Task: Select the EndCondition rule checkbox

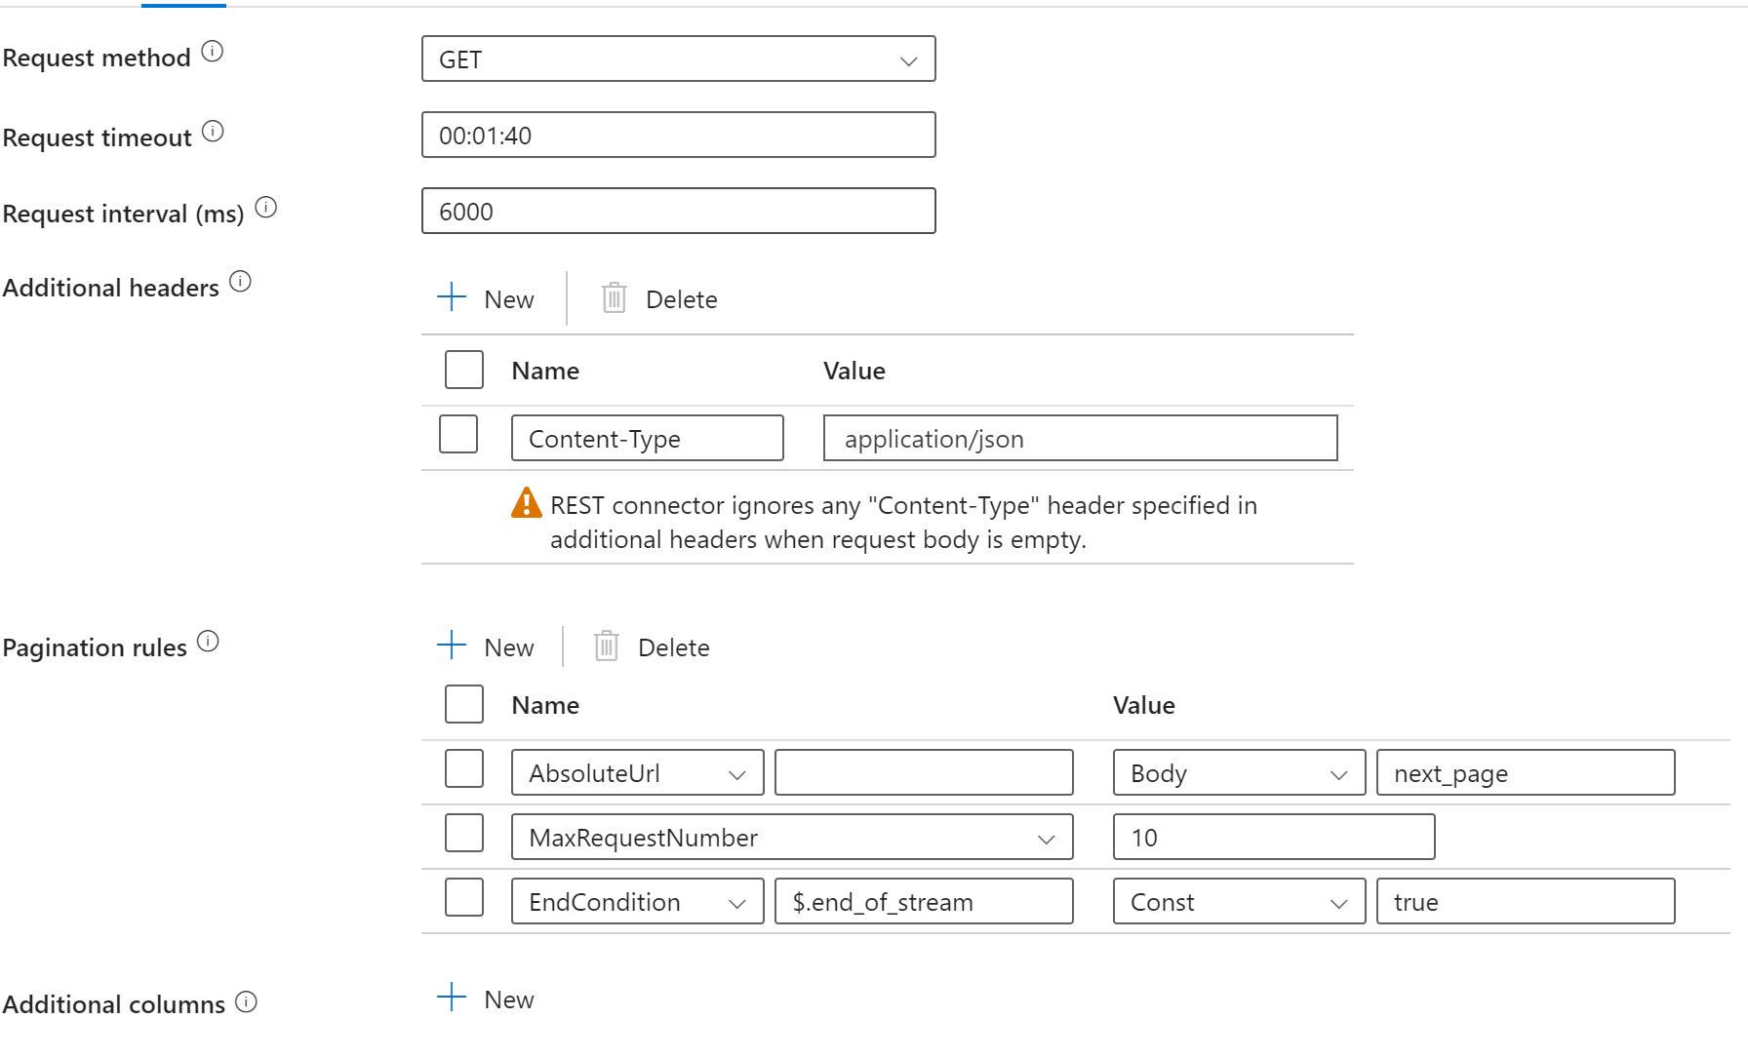Action: coord(464,898)
